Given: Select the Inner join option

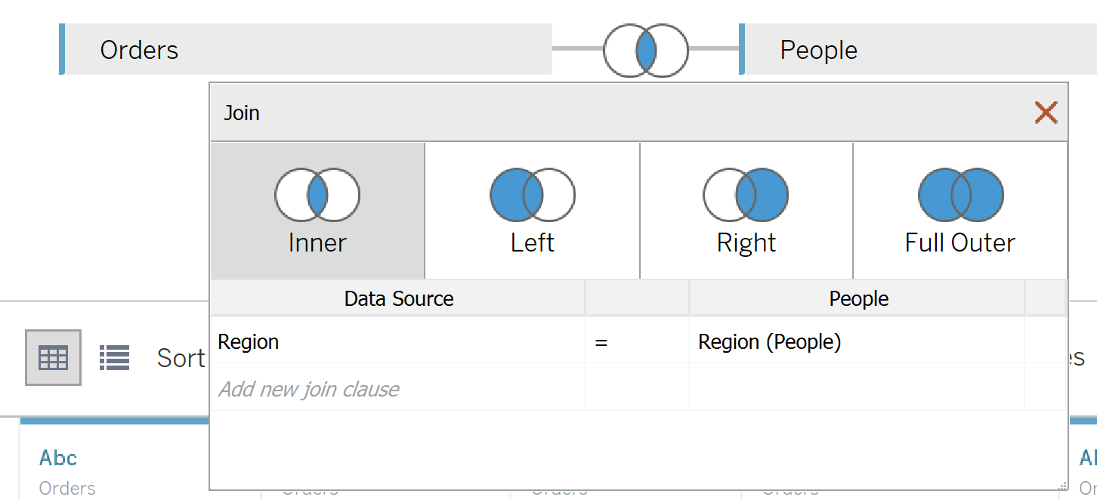Looking at the screenshot, I should click(x=317, y=210).
